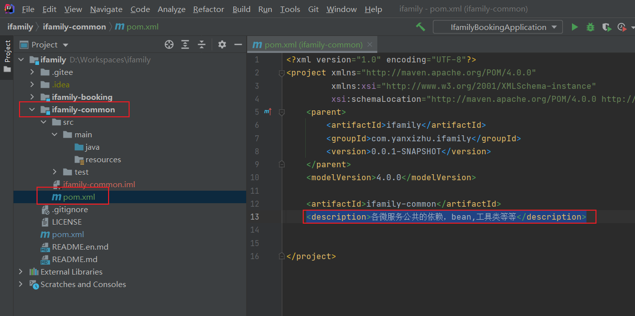Click the parent POM gutter marker
The height and width of the screenshot is (316, 635).
click(268, 112)
